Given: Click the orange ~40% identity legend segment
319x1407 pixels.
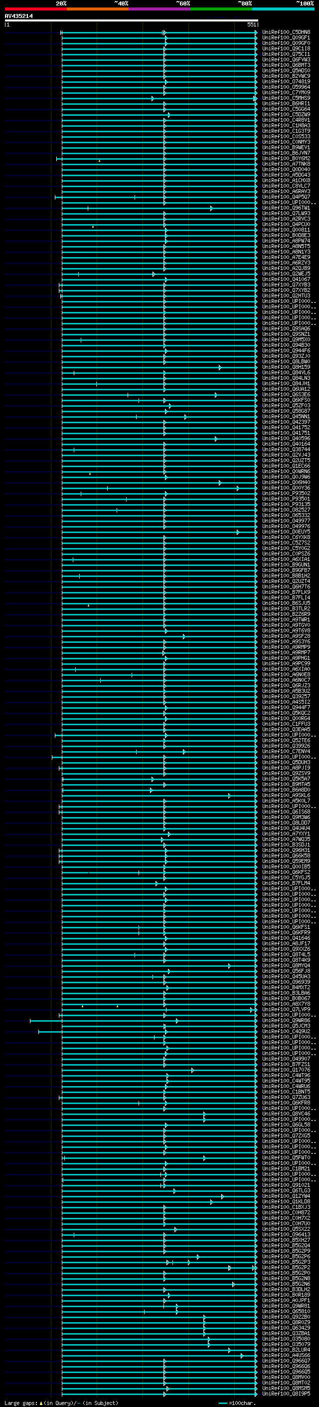Looking at the screenshot, I should (x=98, y=9).
